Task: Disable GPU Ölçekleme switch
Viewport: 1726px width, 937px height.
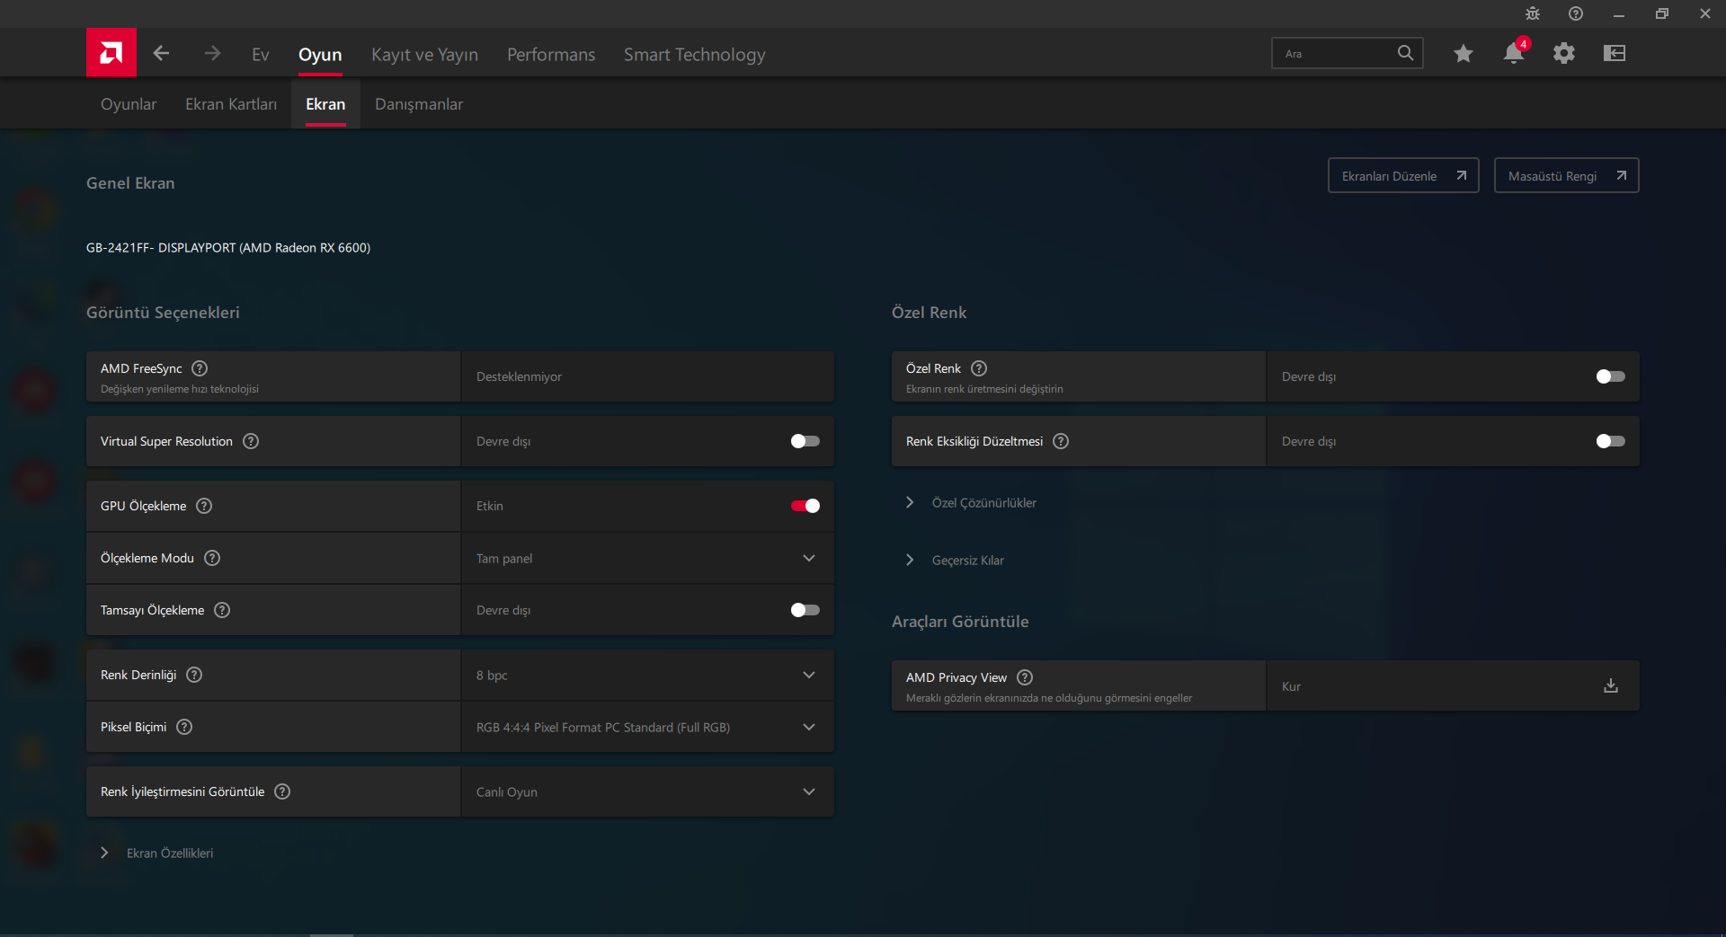Action: point(805,506)
